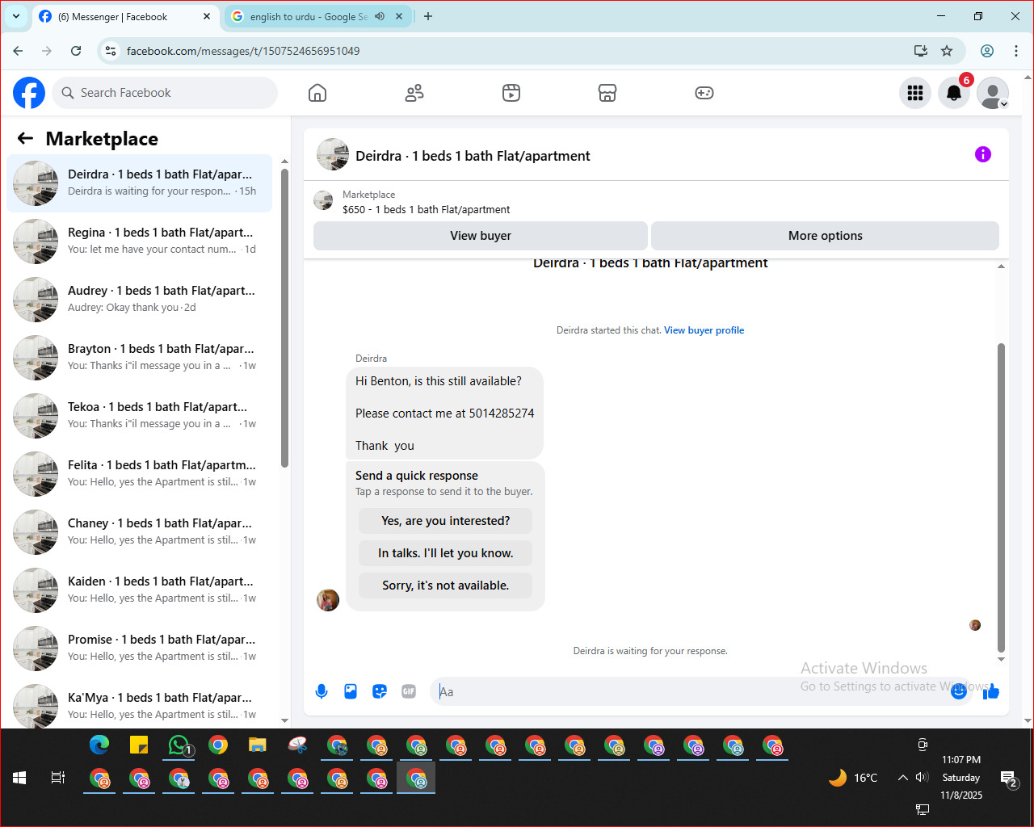Click install app icon in address bar
Image resolution: width=1034 pixels, height=827 pixels.
[921, 51]
